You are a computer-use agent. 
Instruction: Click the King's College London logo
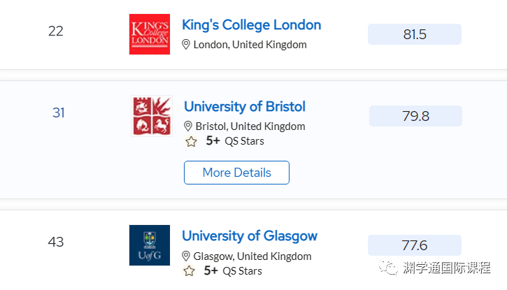coord(150,34)
